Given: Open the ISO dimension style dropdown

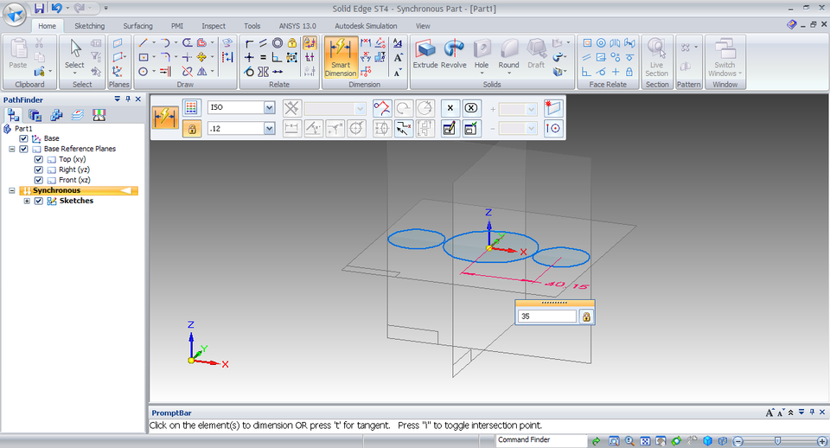Looking at the screenshot, I should click(270, 107).
